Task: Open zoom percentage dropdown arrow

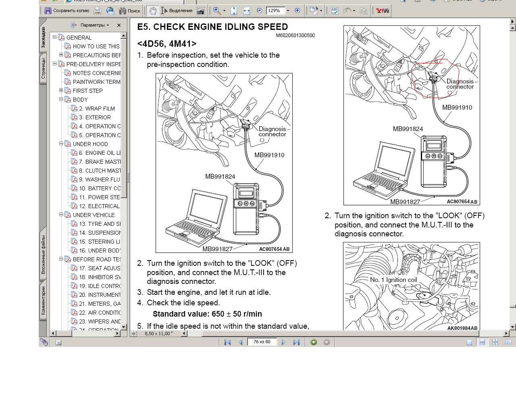Action: (288, 11)
